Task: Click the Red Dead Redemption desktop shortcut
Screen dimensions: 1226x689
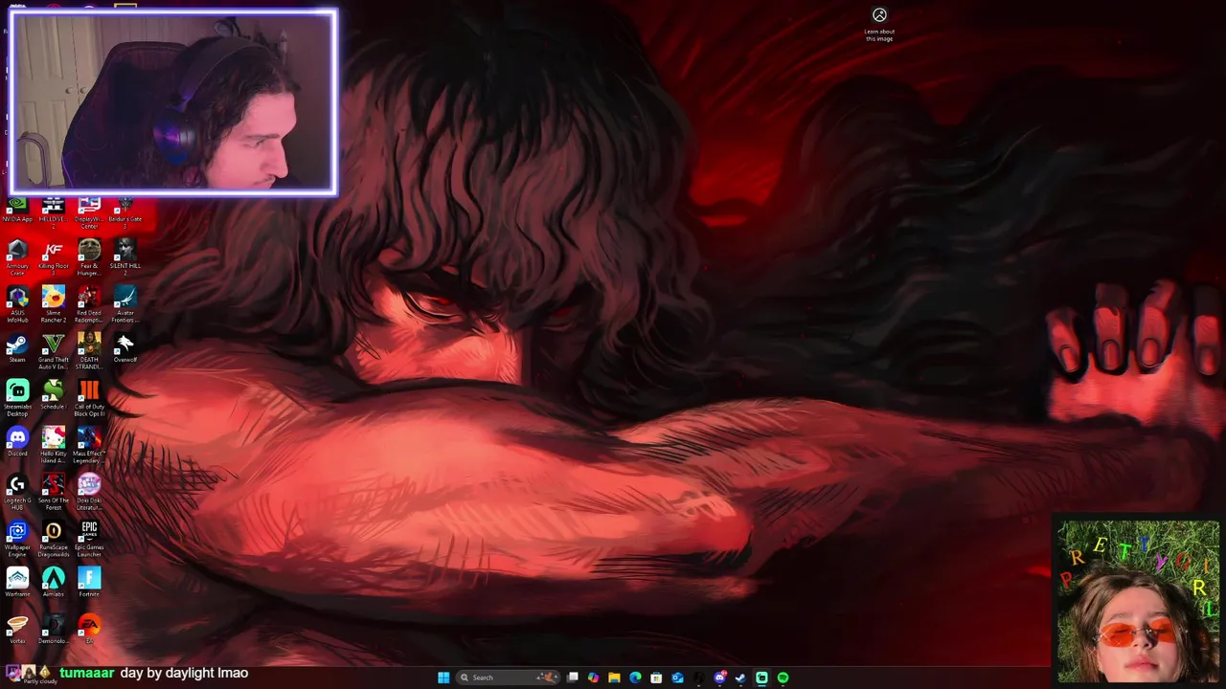Action: click(89, 304)
